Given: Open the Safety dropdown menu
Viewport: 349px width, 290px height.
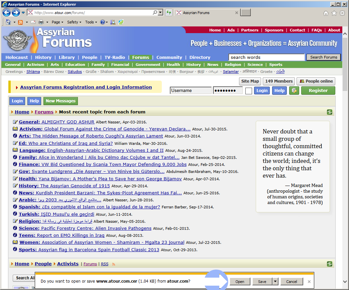Looking at the screenshot, I should [74, 22].
